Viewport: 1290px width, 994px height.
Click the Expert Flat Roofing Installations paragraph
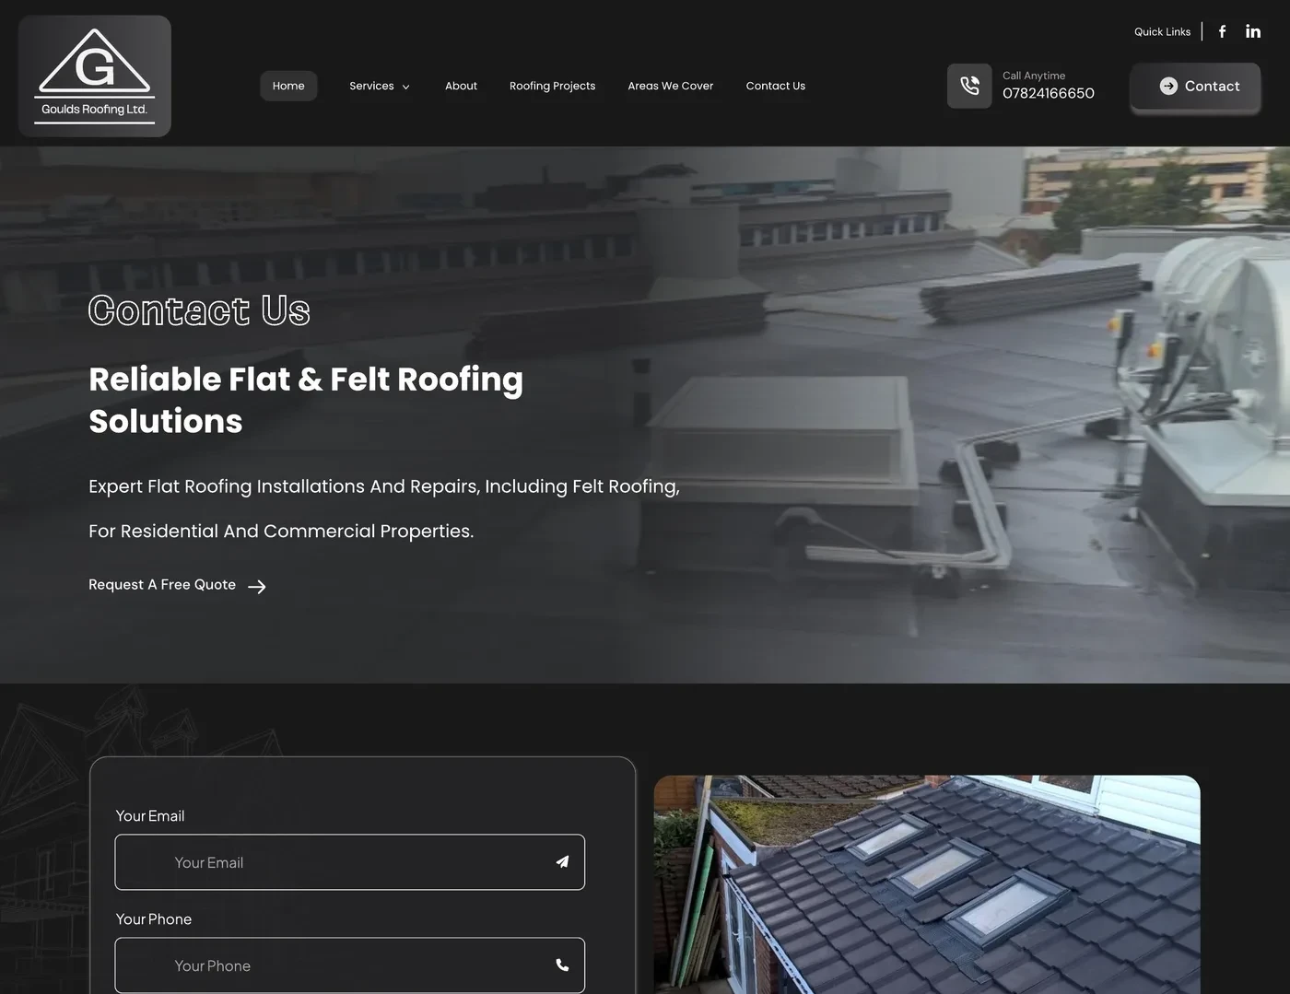(384, 509)
